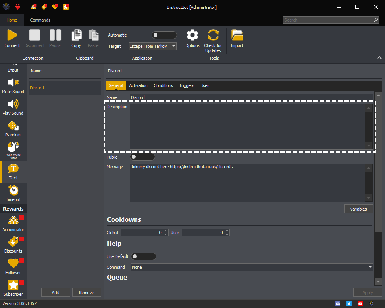Toggle the Automatic application switch

point(164,35)
